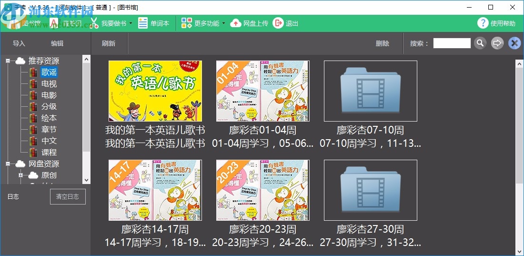
Task: Click 刷新 to refresh library
Action: coord(109,43)
